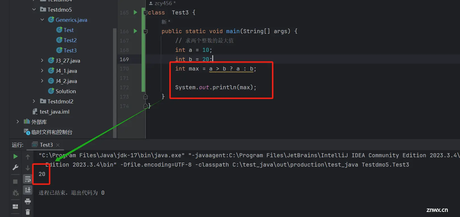
Task: Click the debug bug-with-gear icon
Action: click(x=15, y=193)
